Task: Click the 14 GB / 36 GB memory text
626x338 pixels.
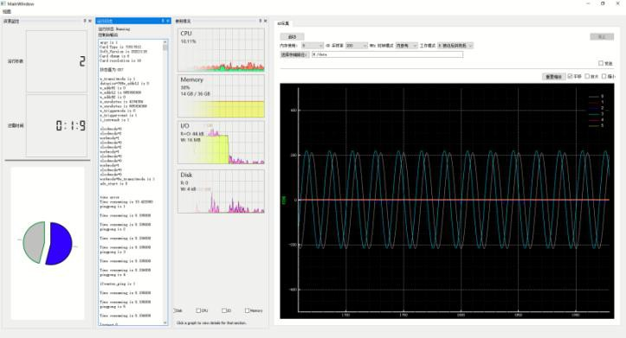Action: tap(195, 94)
